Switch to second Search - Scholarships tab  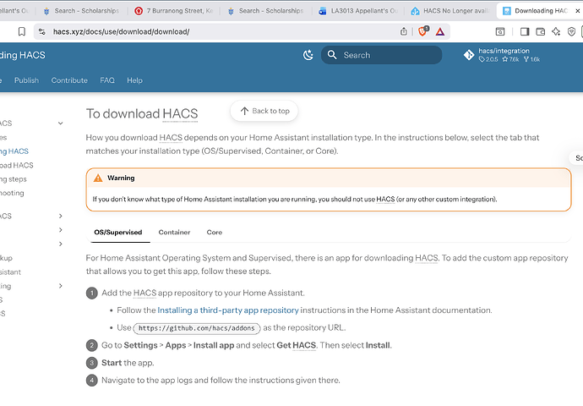tap(266, 11)
